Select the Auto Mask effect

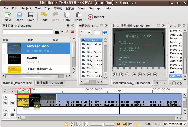[92, 44]
